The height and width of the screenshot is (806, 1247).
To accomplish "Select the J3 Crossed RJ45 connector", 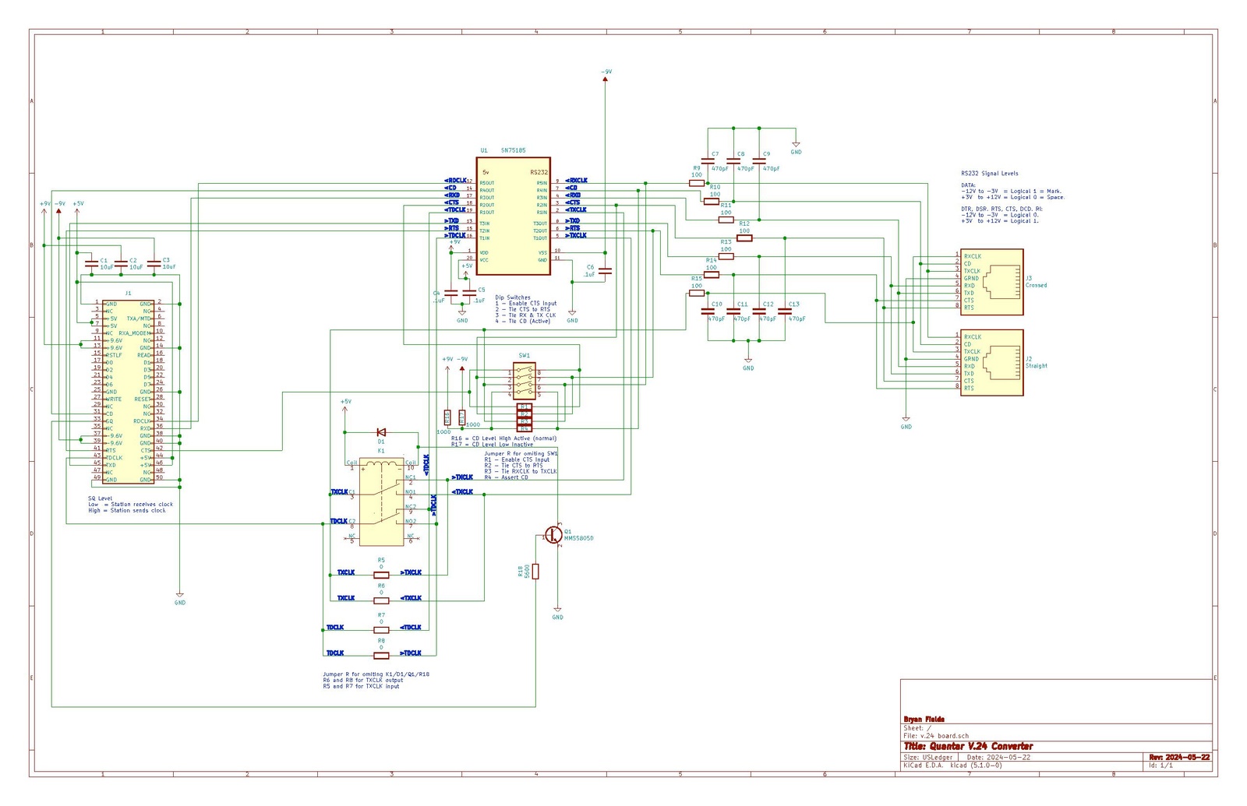I will [x=991, y=282].
